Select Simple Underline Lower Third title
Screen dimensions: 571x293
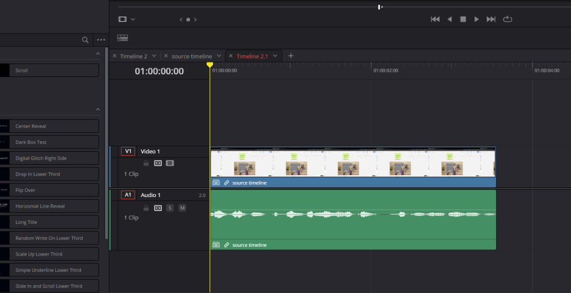[49, 271]
